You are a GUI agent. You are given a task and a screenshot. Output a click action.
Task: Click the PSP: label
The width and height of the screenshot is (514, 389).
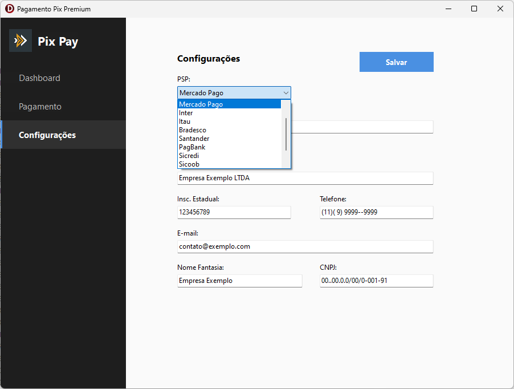pos(183,79)
